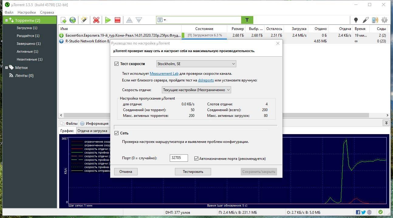Click the Информация tab info icon
The image size is (393, 218).
click(82, 124)
